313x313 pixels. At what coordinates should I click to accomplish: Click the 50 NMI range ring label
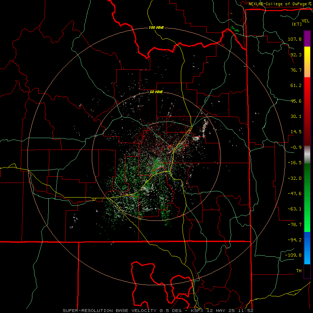[156, 92]
